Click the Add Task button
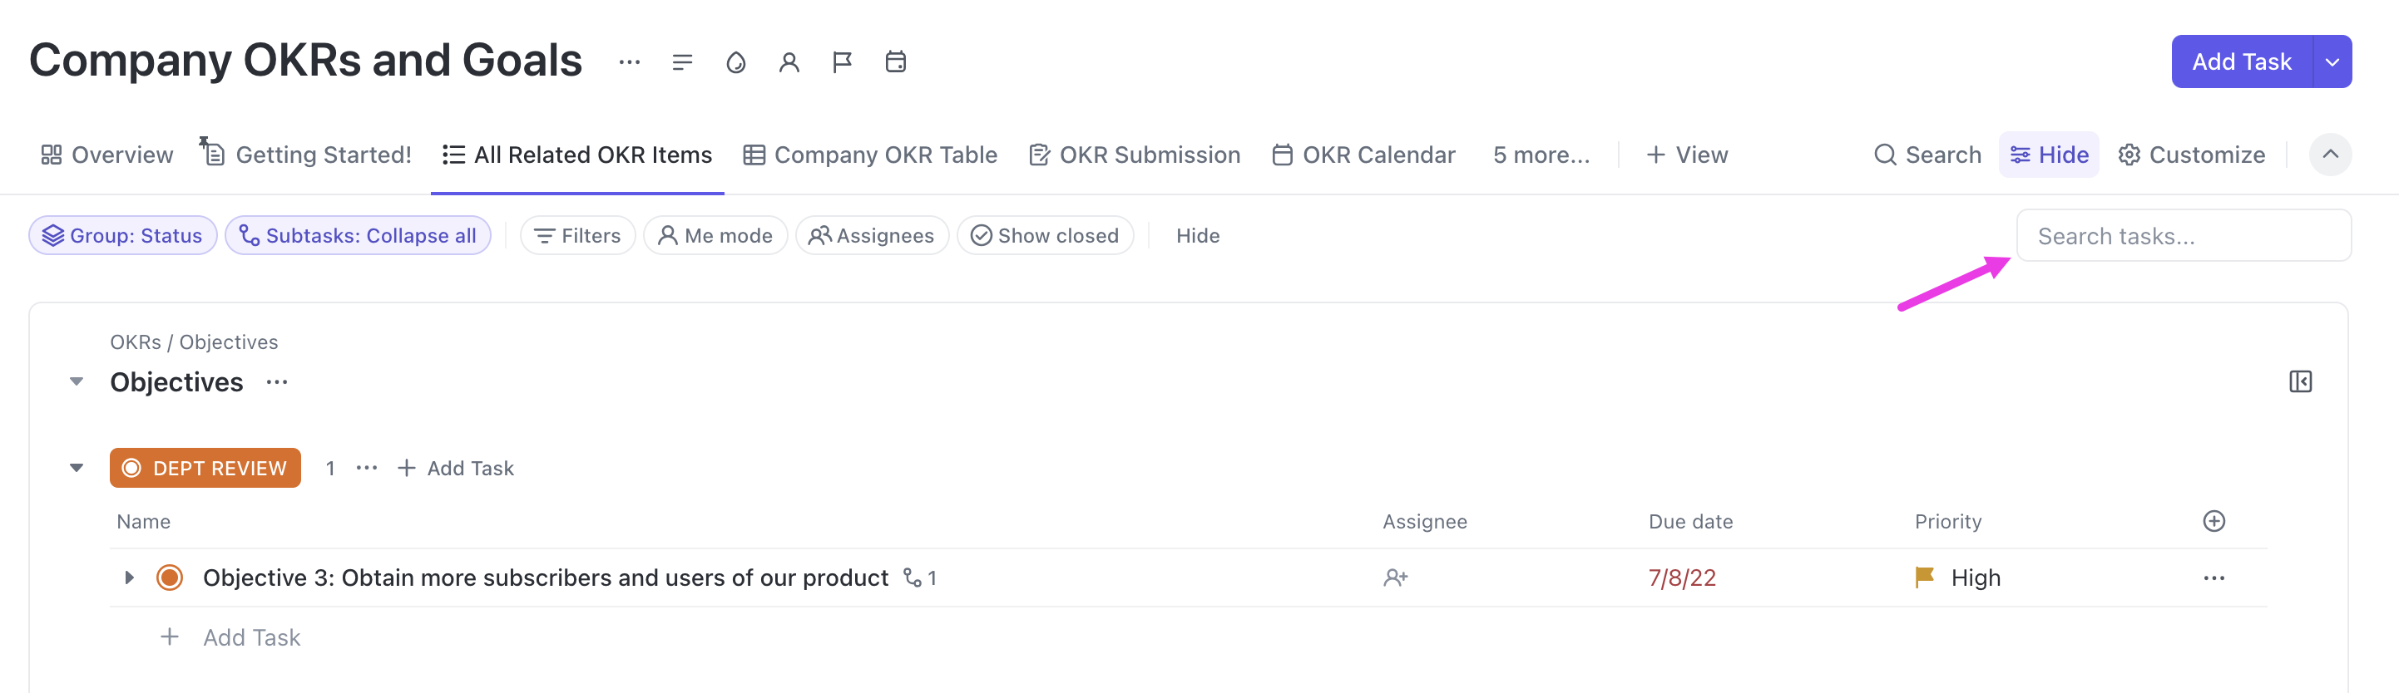 2242,61
